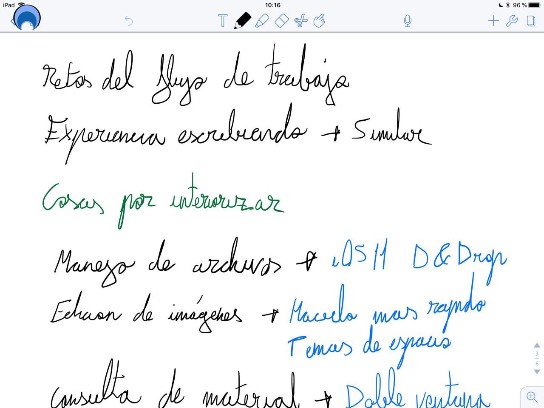Select the Highlighter tool
This screenshot has width=544, height=408.
(x=262, y=20)
